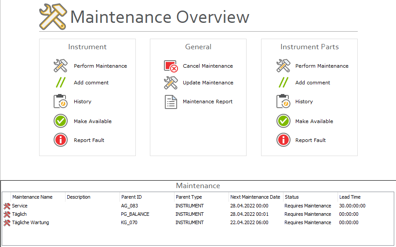Click maintenance icon of Täglich row
The image size is (396, 247).
click(7, 214)
